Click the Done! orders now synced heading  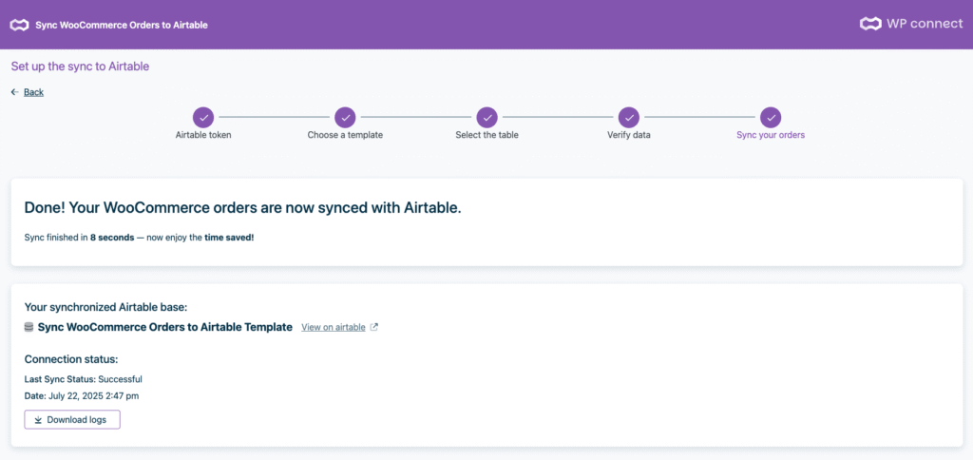point(242,208)
